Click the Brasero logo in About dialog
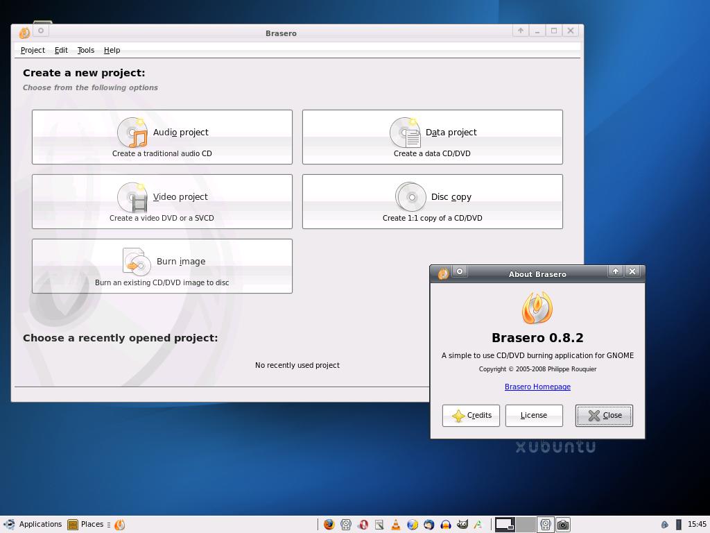 [537, 307]
